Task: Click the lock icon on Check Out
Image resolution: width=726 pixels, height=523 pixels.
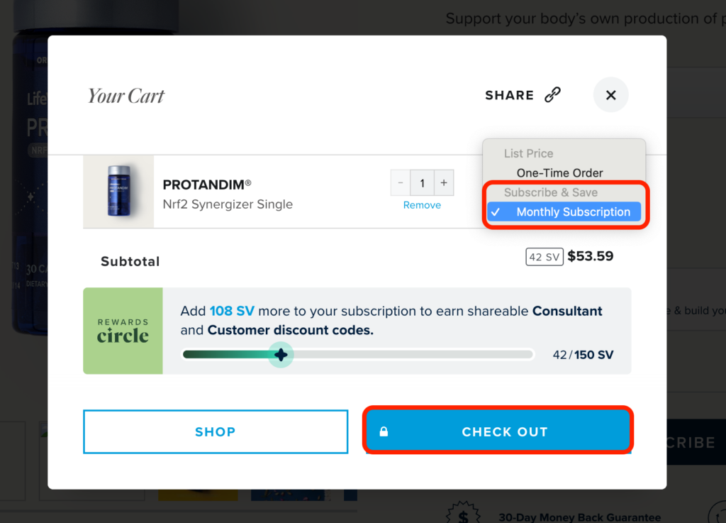Action: [x=384, y=431]
